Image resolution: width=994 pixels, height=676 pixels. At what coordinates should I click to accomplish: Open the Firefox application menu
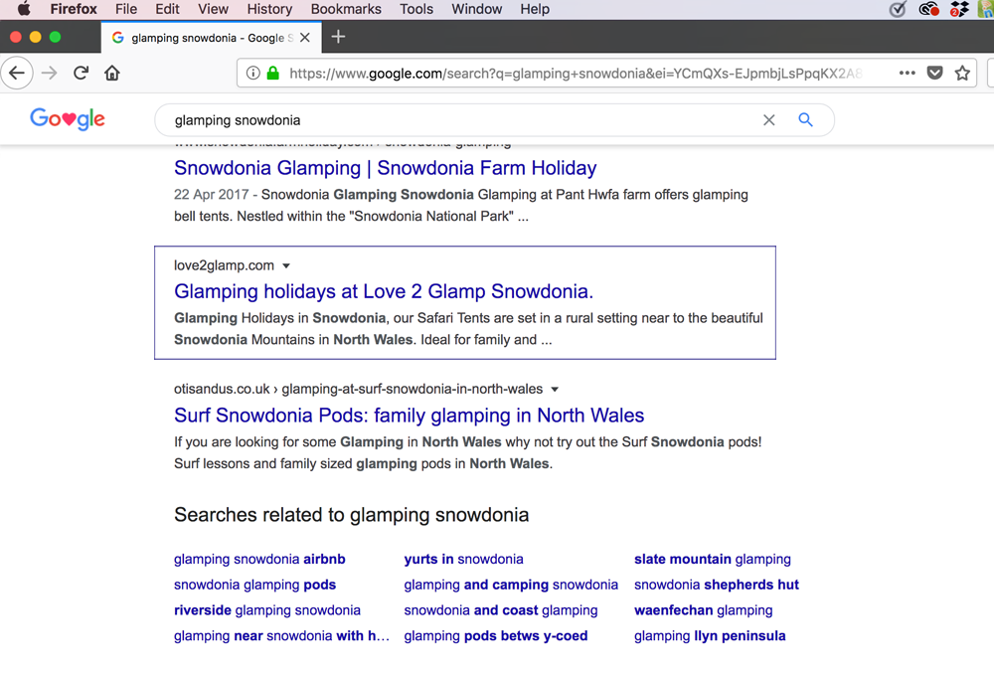[74, 9]
